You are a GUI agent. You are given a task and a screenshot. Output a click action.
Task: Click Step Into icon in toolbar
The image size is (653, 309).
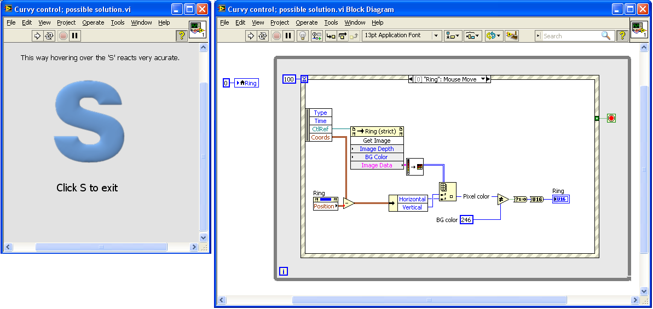331,36
